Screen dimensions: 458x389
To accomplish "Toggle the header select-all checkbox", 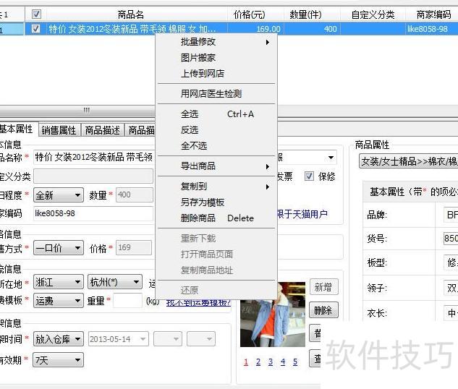I will click(x=36, y=14).
